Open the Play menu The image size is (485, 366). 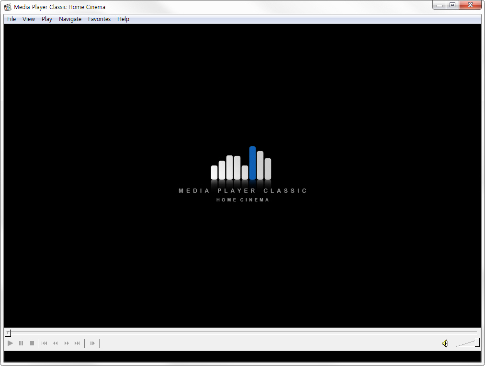47,19
